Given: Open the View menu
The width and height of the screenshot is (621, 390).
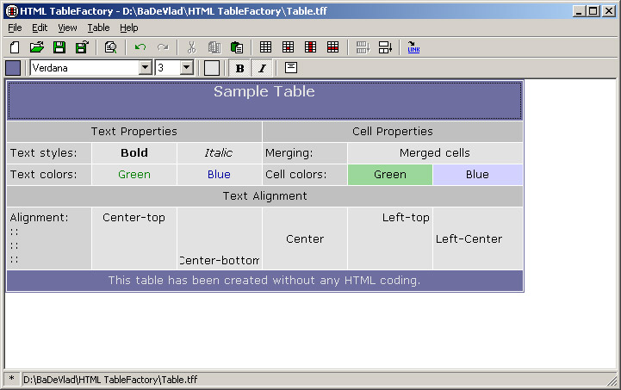Looking at the screenshot, I should click(x=67, y=28).
